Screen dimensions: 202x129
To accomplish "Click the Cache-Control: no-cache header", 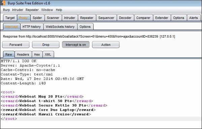I will [x=28, y=70].
